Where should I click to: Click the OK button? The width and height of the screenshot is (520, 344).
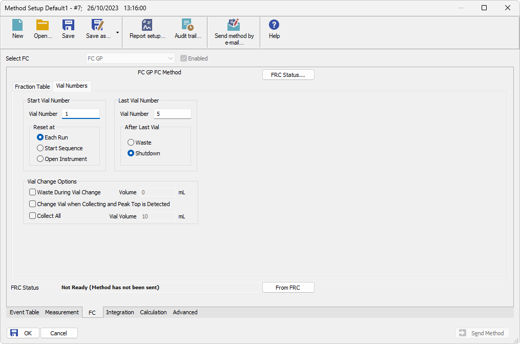(23, 333)
